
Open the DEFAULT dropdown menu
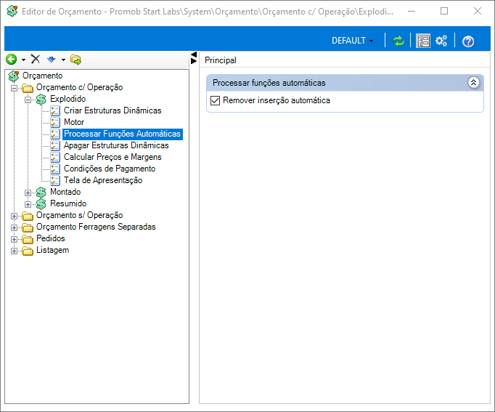352,41
